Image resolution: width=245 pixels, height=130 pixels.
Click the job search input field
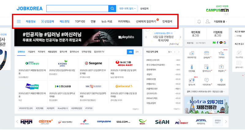77,8
